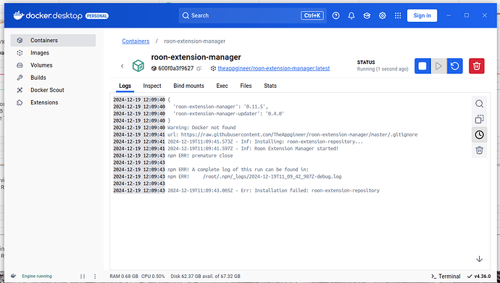Pause the Docker engine

coord(83,276)
